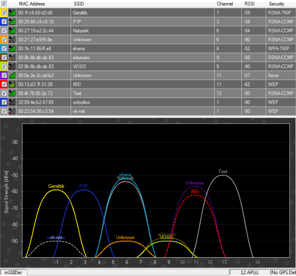Sort by RSSI column header
Image resolution: width=296 pixels, height=276 pixels.
[254, 4]
